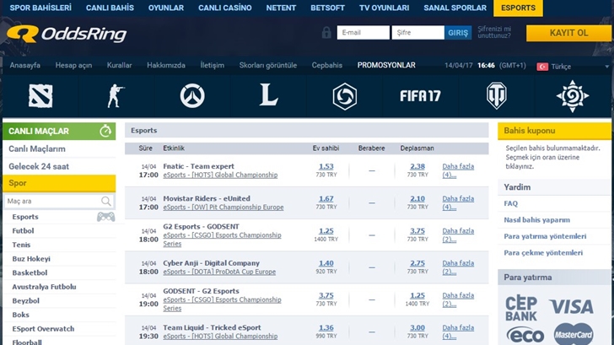Screen dimensions: 614x345
Task: Open Tenis in the sport list
Action: [x=21, y=245]
